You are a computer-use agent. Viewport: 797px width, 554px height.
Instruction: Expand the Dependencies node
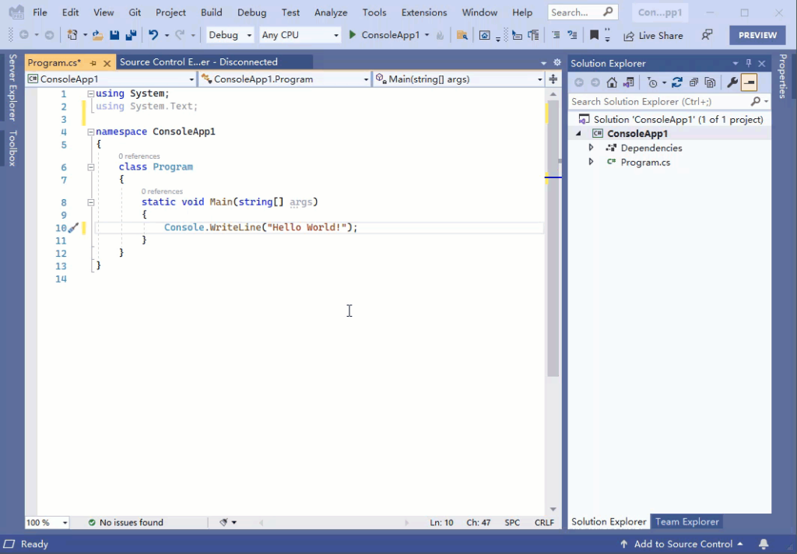591,148
